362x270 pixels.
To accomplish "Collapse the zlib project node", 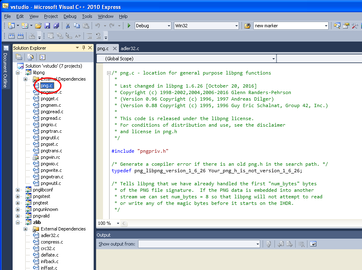I will 18,222.
